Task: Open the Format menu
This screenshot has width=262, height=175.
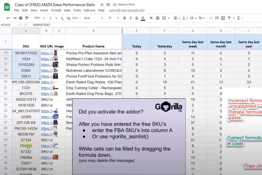Action: pos(56,10)
